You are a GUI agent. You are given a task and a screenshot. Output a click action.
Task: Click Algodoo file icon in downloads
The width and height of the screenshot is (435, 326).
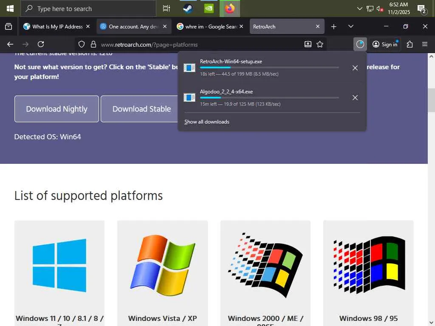pos(189,98)
